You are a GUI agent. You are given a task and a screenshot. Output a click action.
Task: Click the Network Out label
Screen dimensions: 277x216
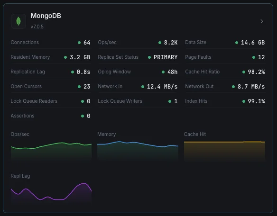pos(199,86)
